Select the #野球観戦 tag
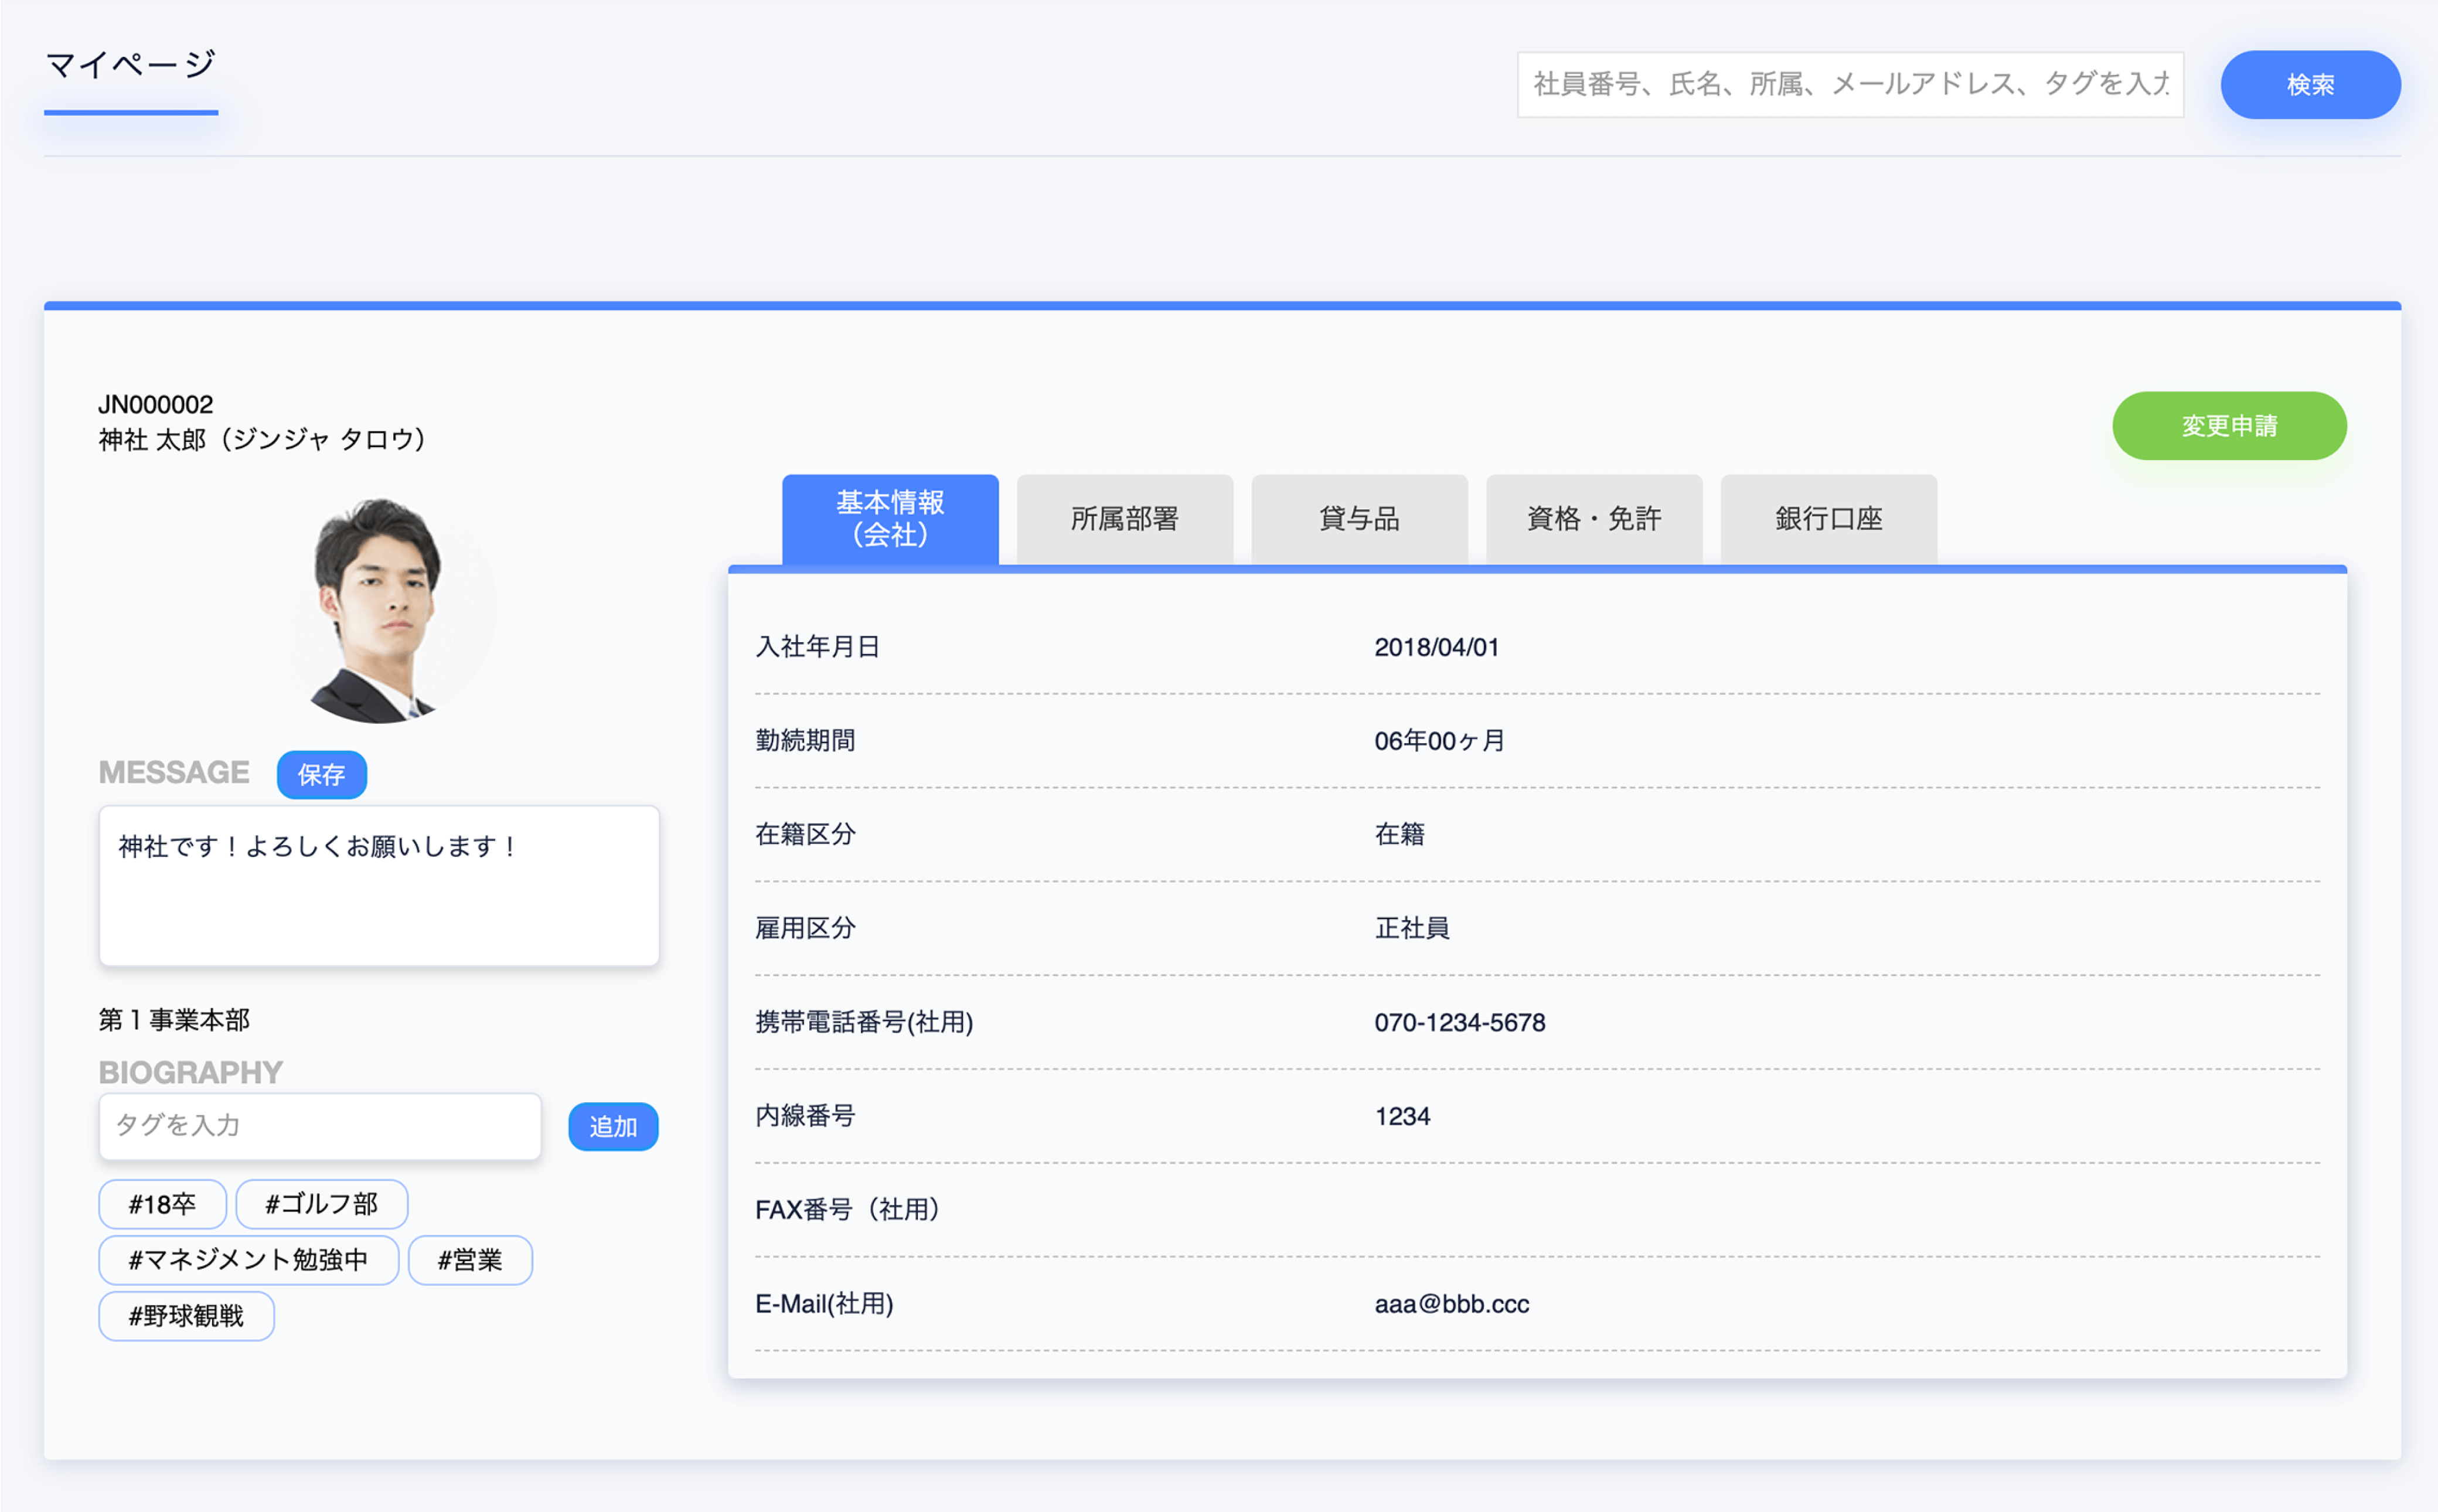Viewport: 2438px width, 1512px height. (186, 1316)
